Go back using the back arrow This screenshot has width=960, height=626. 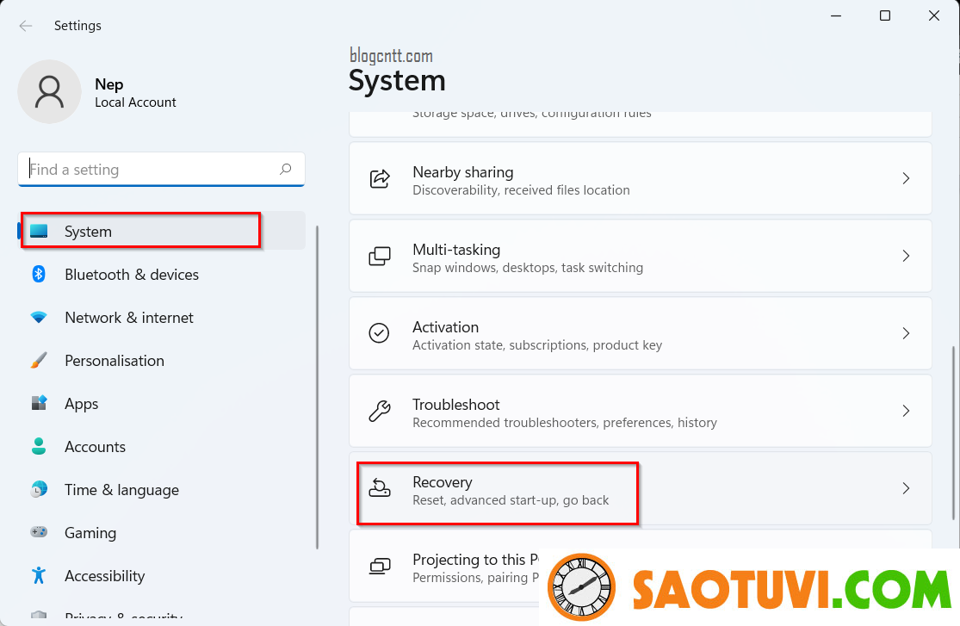pos(26,26)
